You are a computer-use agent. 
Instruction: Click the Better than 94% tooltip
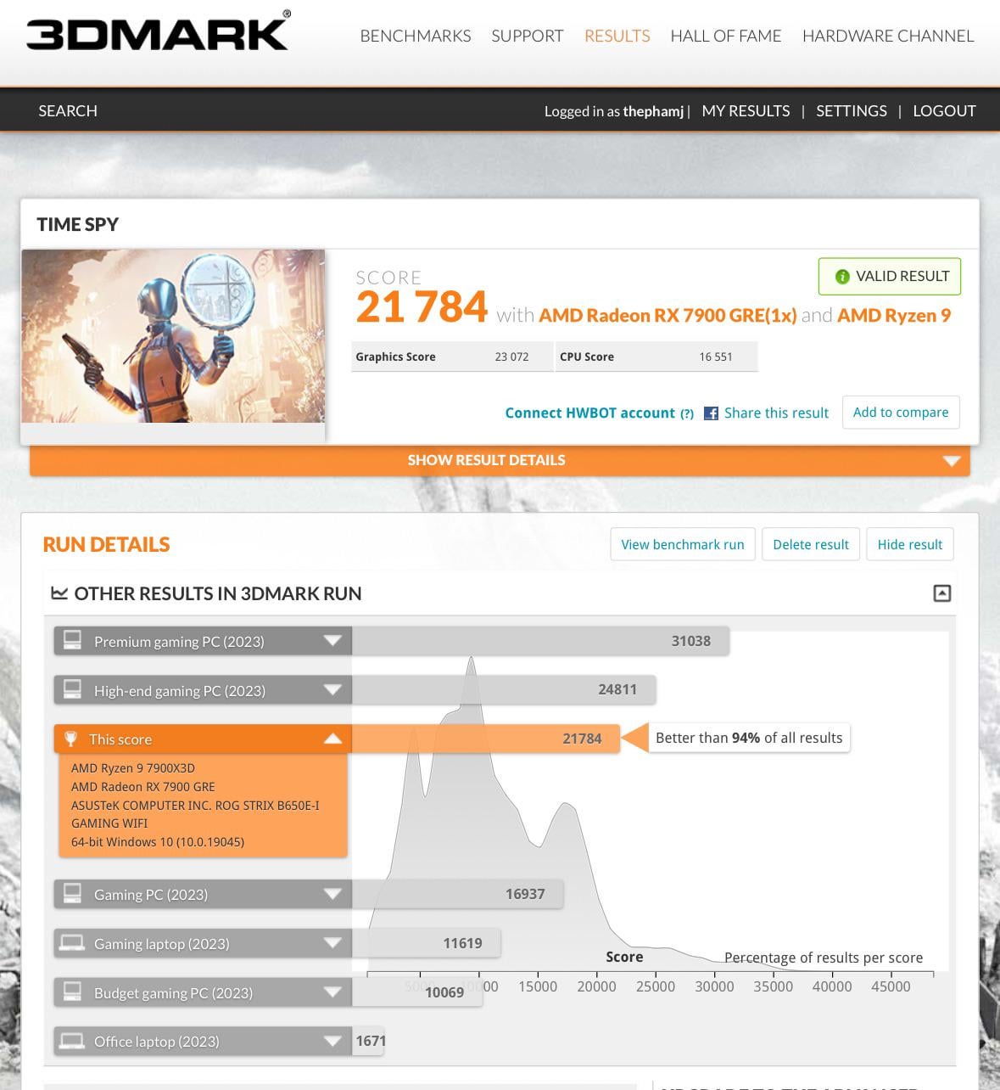click(749, 738)
